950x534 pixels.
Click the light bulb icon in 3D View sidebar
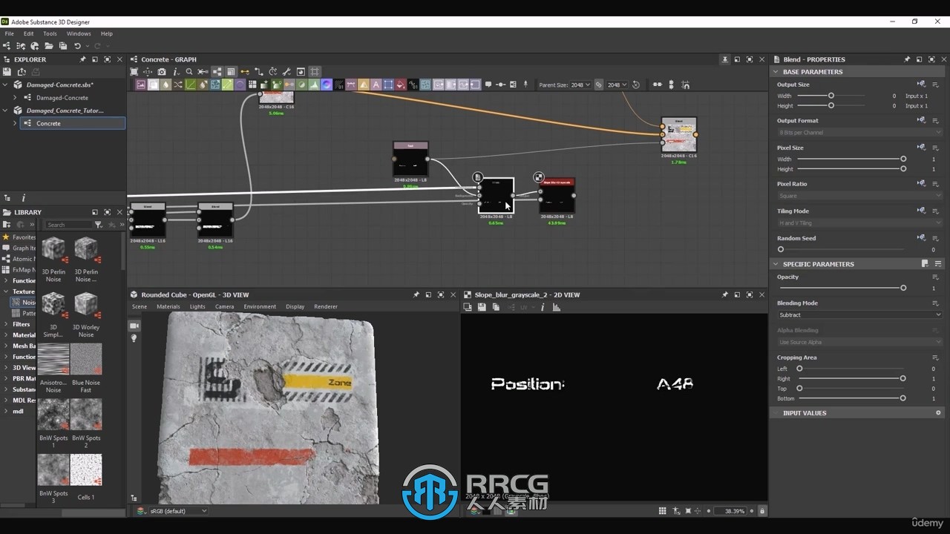click(x=134, y=338)
